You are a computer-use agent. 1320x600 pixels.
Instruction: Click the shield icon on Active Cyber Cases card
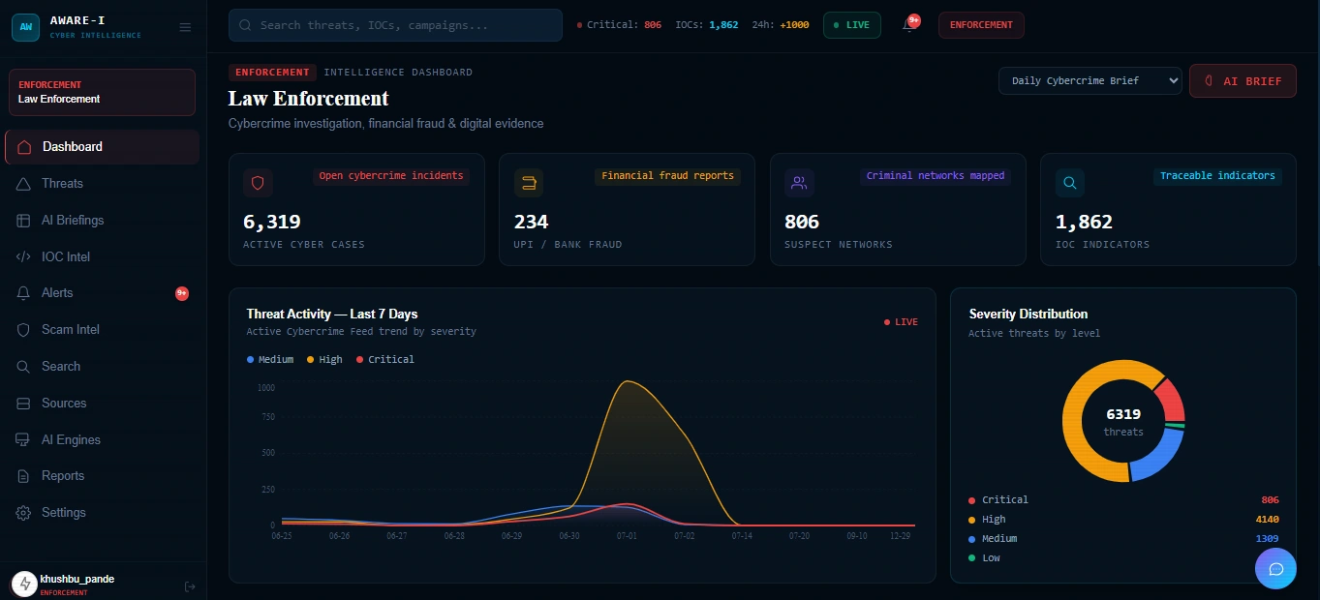(258, 182)
